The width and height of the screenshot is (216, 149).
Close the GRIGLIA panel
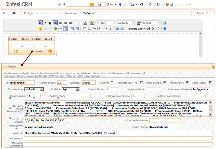click(214, 66)
